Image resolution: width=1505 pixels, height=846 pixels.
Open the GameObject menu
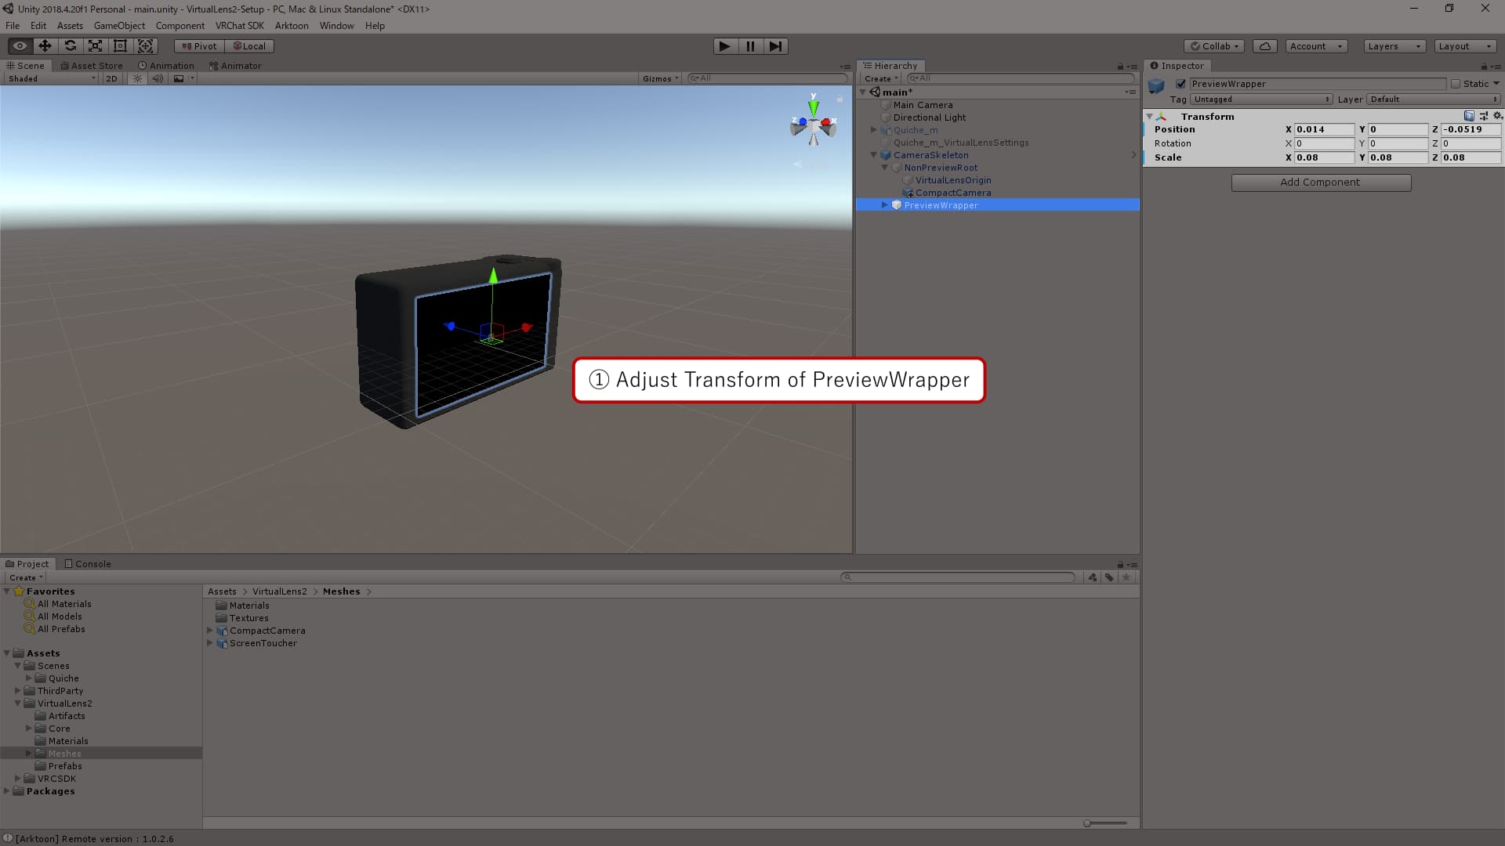pos(119,26)
